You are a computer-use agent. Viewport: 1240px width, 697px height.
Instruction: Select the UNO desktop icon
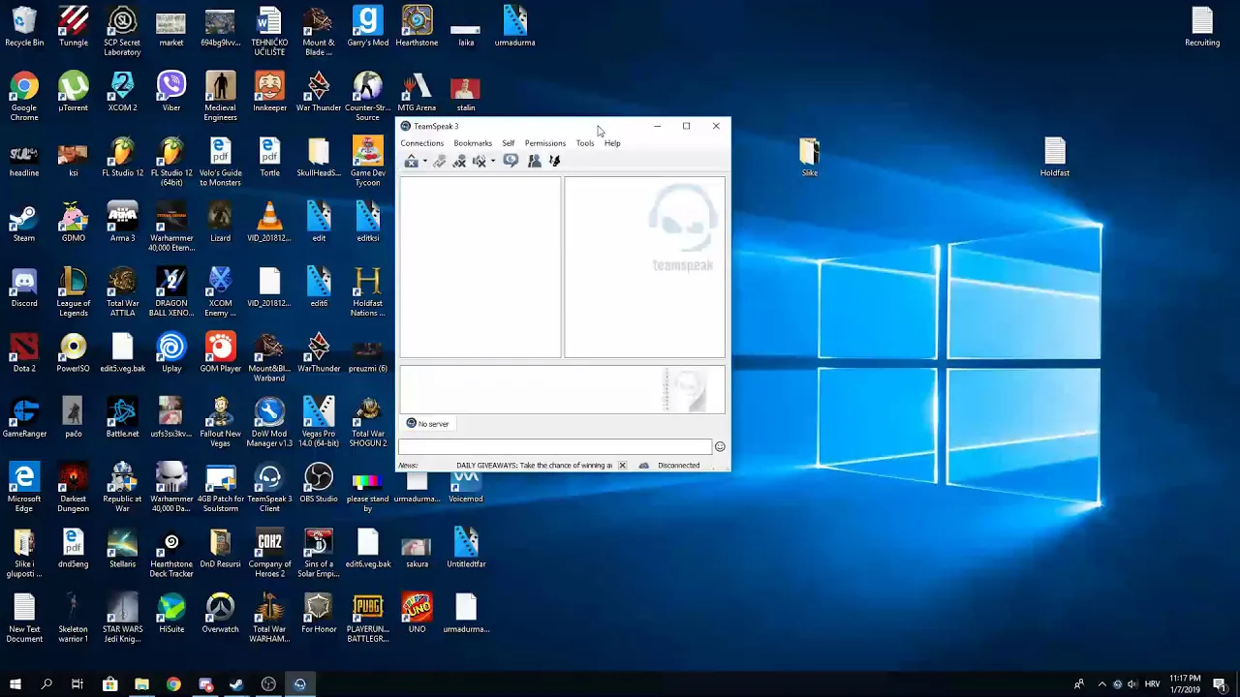(417, 613)
